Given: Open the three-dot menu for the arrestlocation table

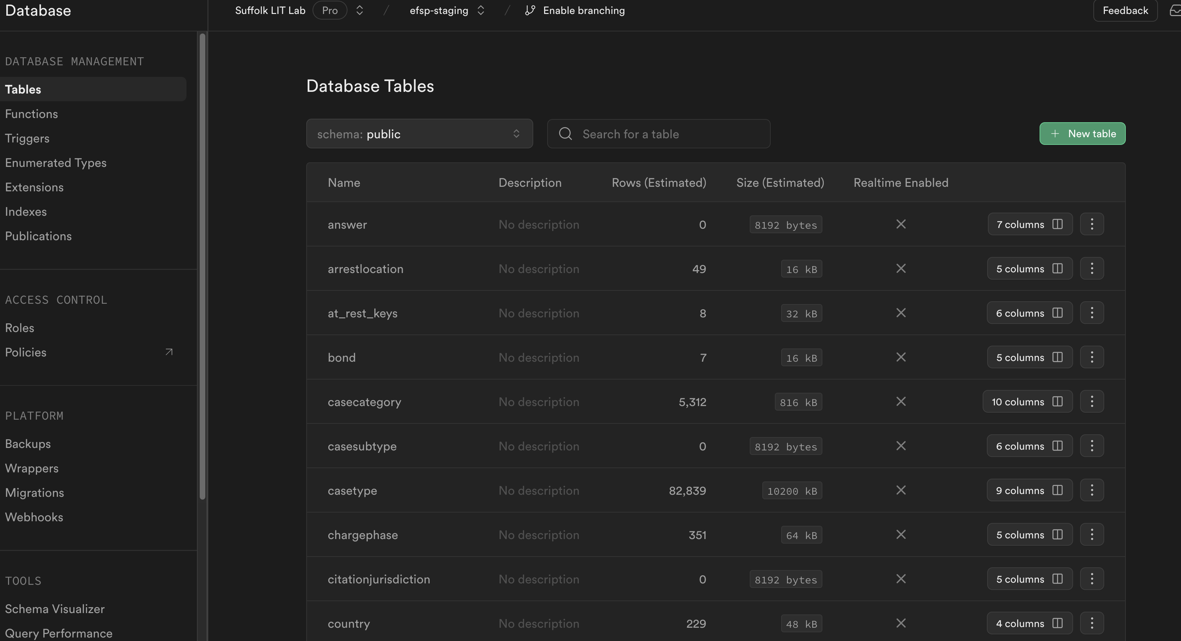Looking at the screenshot, I should tap(1092, 269).
